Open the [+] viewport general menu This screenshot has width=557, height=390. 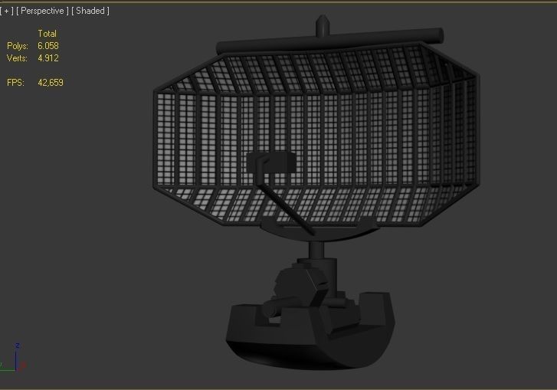[7, 11]
